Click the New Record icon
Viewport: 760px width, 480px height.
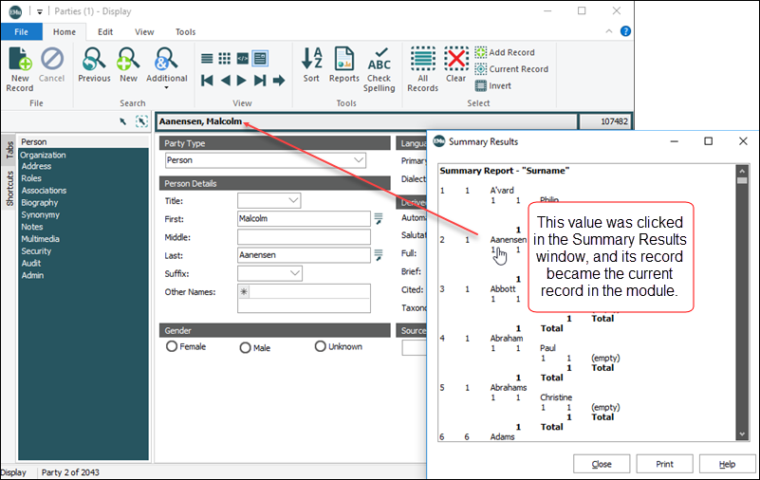(20, 63)
